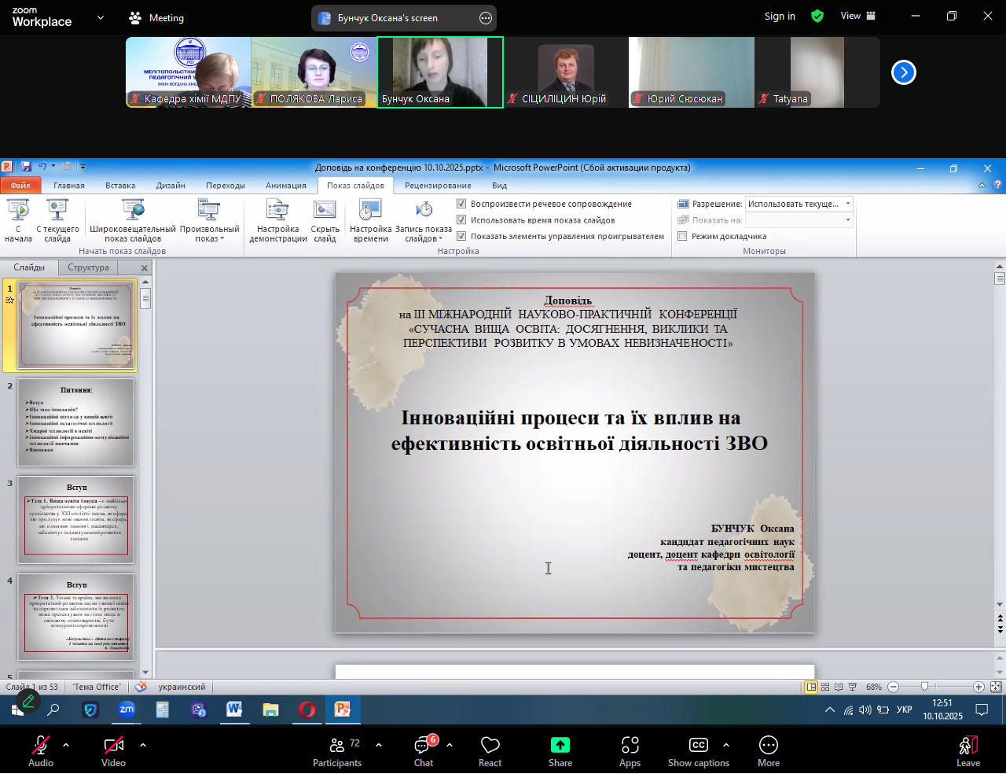The image size is (1006, 774).
Task: Uncheck play narrations checkbox
Action: point(462,204)
